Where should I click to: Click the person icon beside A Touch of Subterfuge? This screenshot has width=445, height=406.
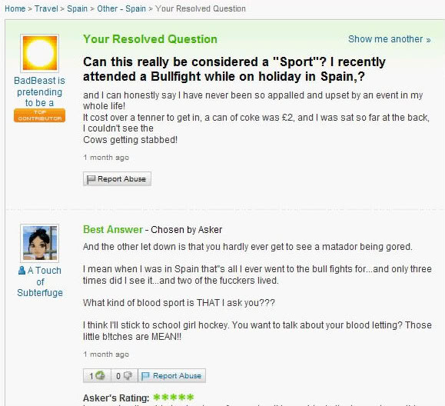point(22,270)
